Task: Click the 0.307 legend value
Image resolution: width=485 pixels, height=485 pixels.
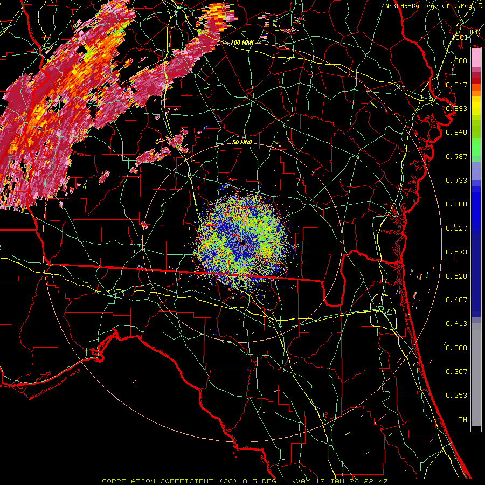Action: tap(456, 372)
